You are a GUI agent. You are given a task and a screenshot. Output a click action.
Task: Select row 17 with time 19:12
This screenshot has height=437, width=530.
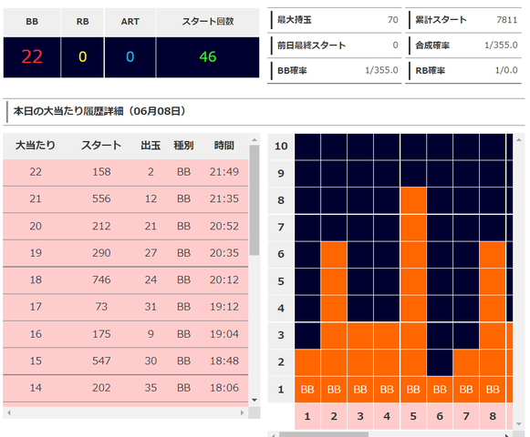(126, 307)
